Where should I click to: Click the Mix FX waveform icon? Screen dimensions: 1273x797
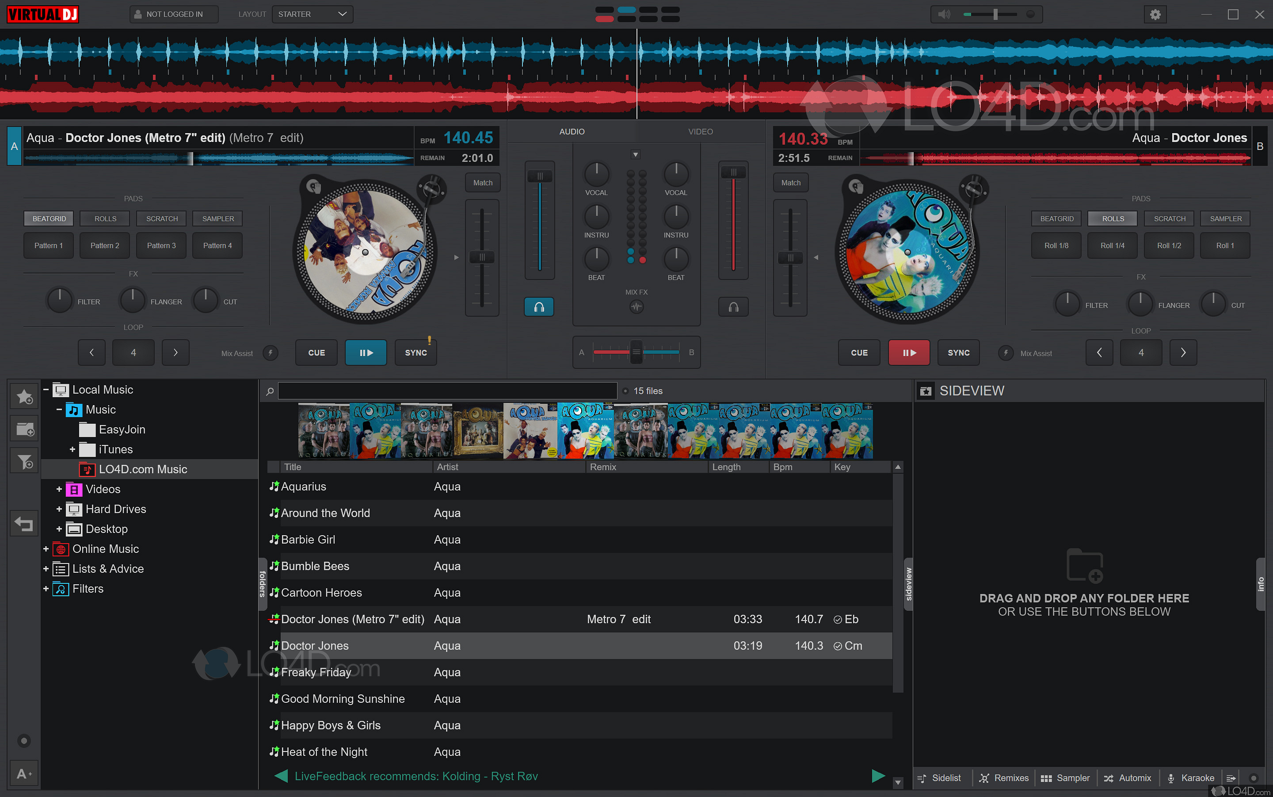636,307
